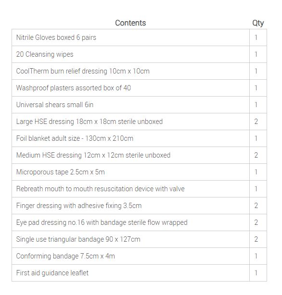The width and height of the screenshot is (282, 295).
Task: Select Conforming bandage 7.5cm x 4m row
Action: coord(139,256)
